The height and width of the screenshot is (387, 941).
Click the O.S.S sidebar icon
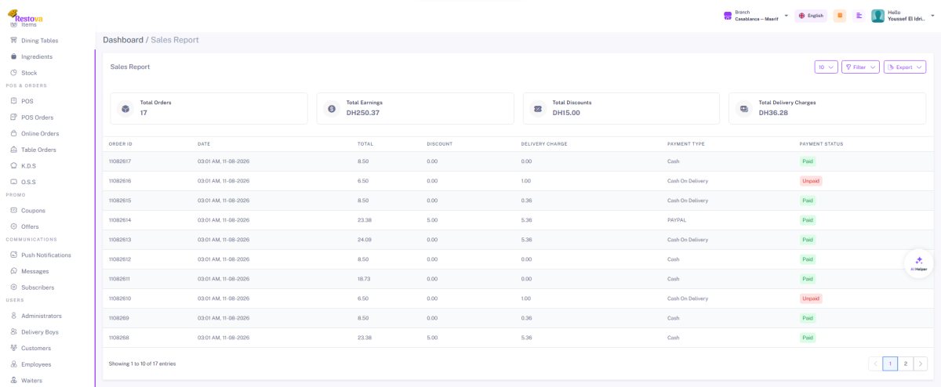coord(13,182)
